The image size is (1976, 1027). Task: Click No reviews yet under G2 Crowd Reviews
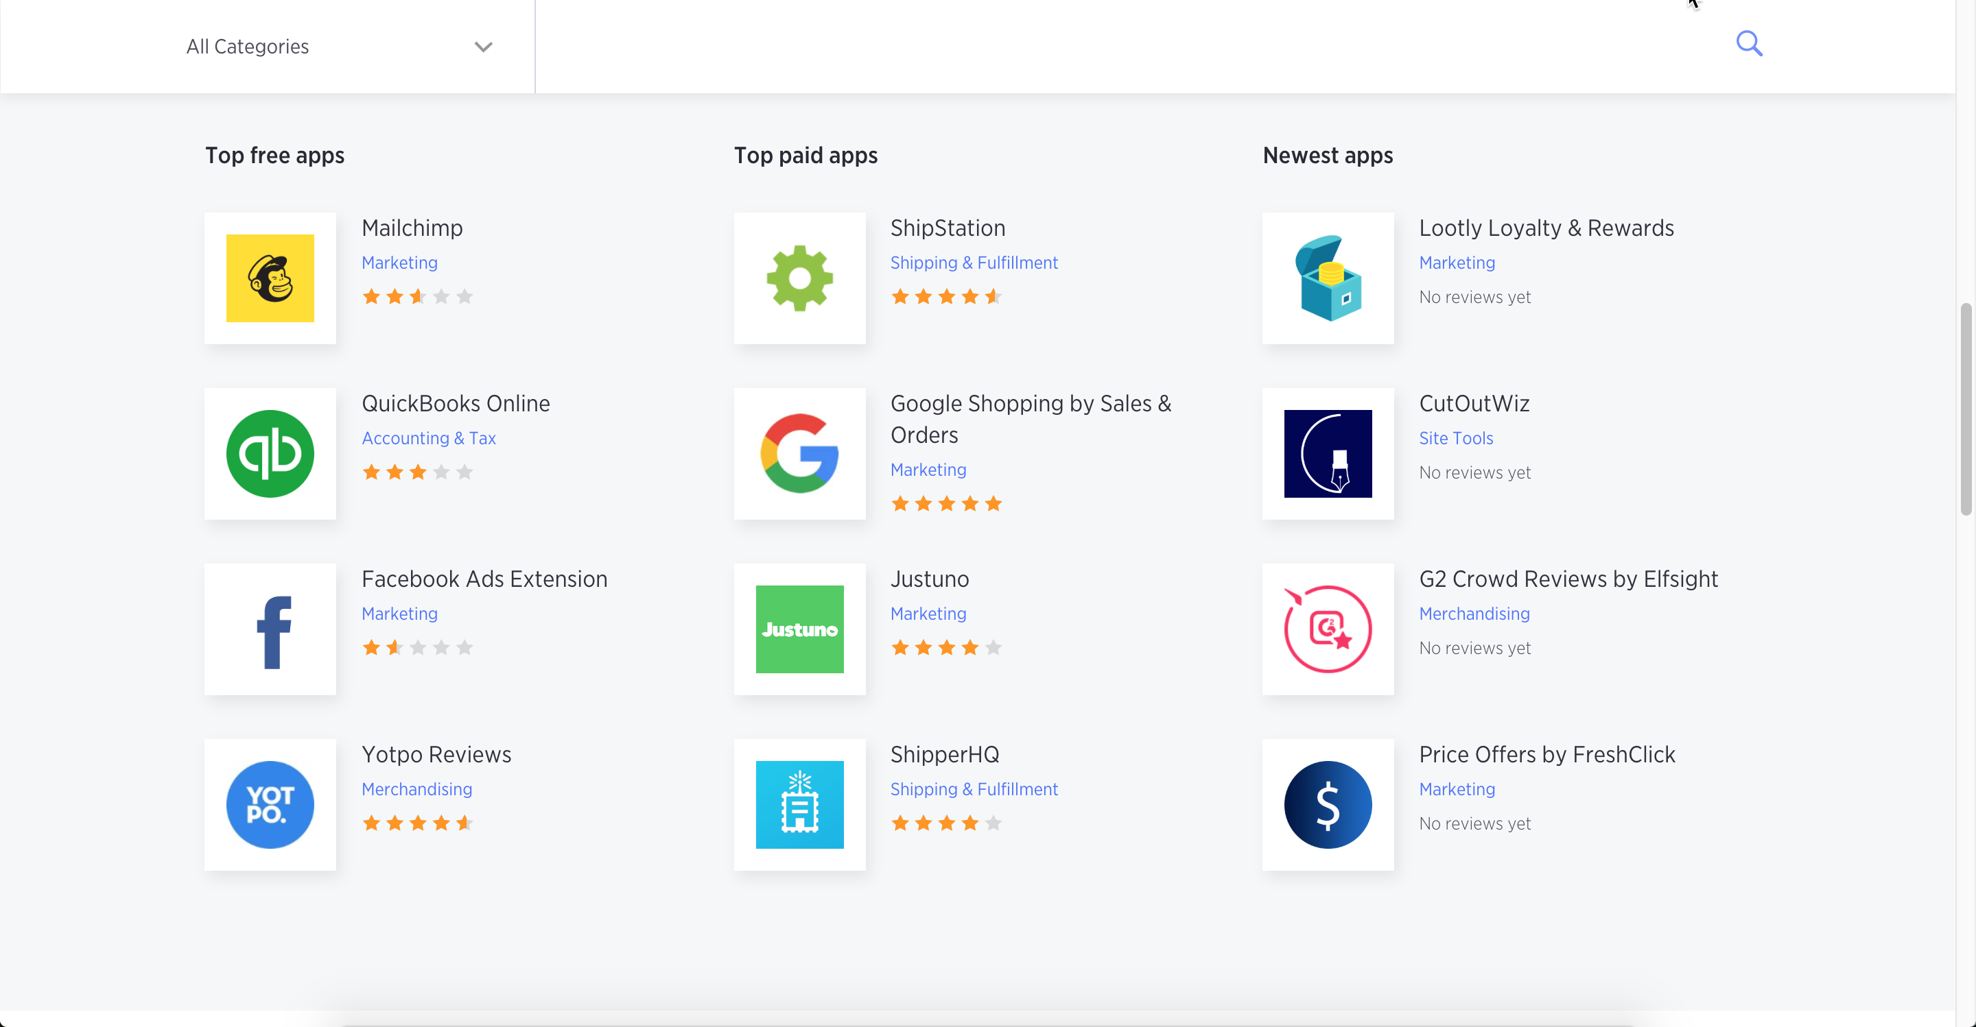(x=1474, y=649)
